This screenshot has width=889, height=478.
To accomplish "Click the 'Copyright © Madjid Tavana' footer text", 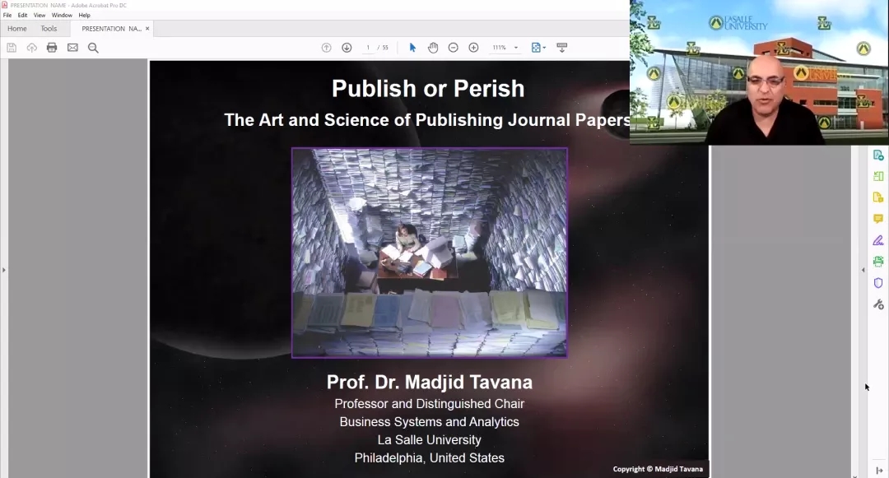I will 658,469.
